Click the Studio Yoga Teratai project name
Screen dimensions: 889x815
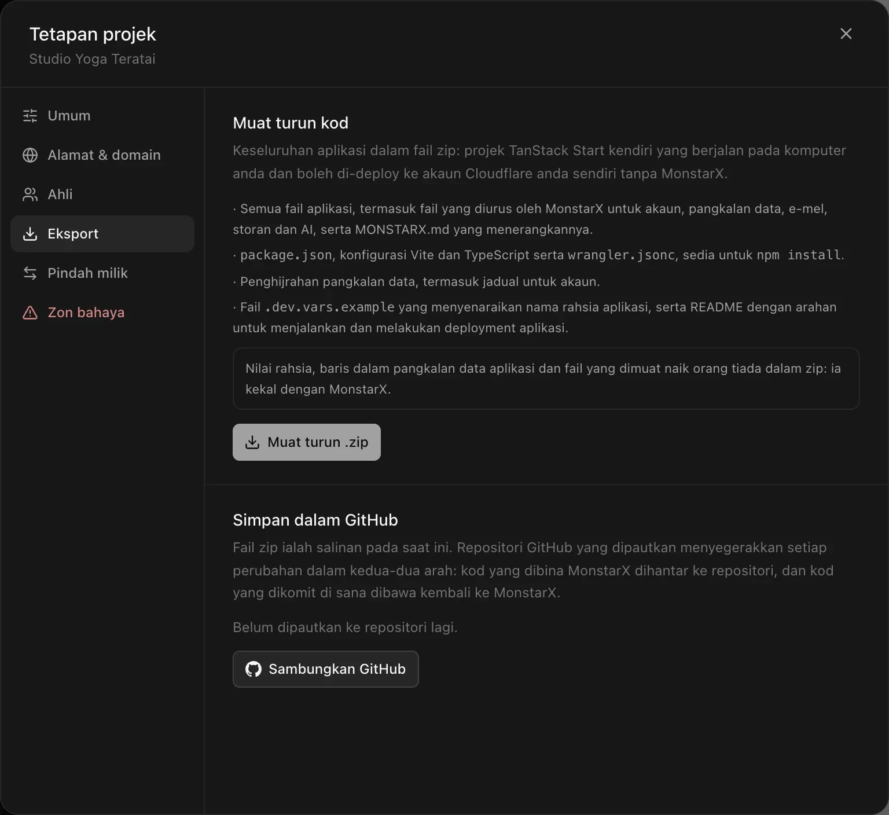coord(93,59)
